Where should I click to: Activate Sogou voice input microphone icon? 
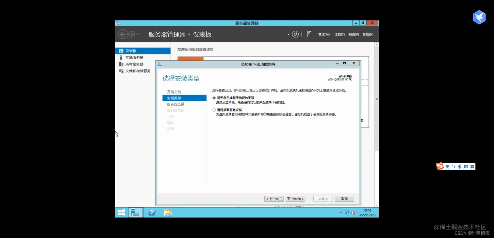[459, 166]
